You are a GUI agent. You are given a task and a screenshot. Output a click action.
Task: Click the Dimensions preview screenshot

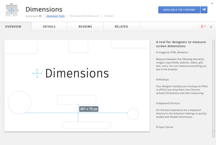(77, 85)
